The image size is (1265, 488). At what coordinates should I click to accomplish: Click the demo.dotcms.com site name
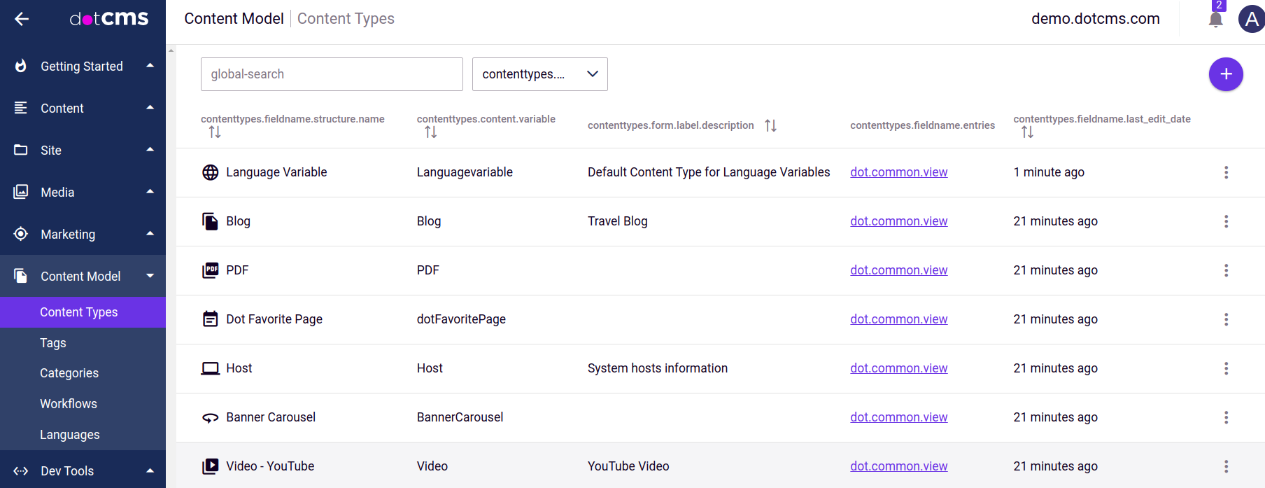1096,19
